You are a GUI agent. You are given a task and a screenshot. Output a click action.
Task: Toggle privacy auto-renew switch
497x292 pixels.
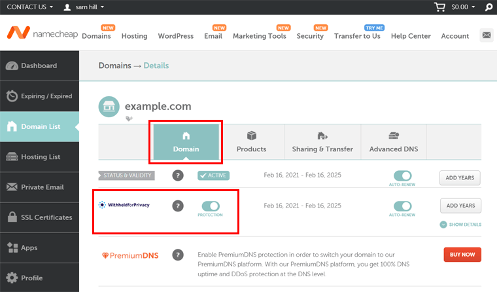(x=403, y=206)
